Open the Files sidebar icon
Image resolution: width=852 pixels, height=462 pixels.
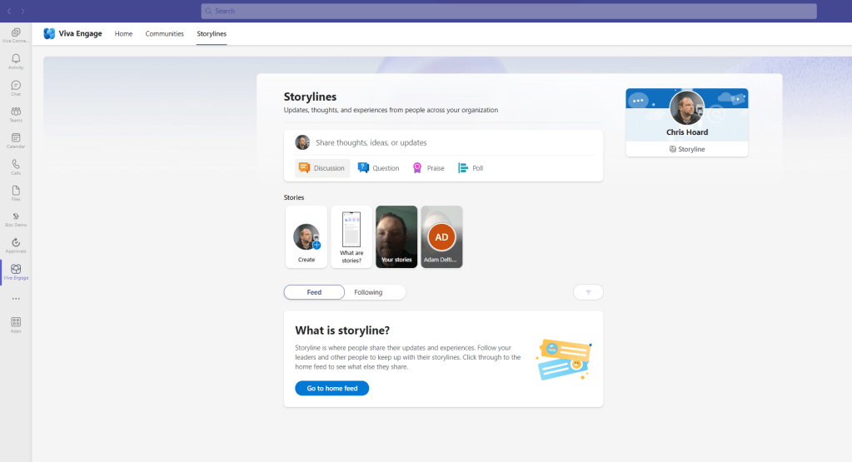[16, 191]
